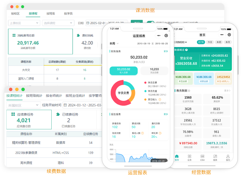The height and width of the screenshot is (175, 241).
Task: Switch to the 按老师统计 tab
Action: [54, 96]
